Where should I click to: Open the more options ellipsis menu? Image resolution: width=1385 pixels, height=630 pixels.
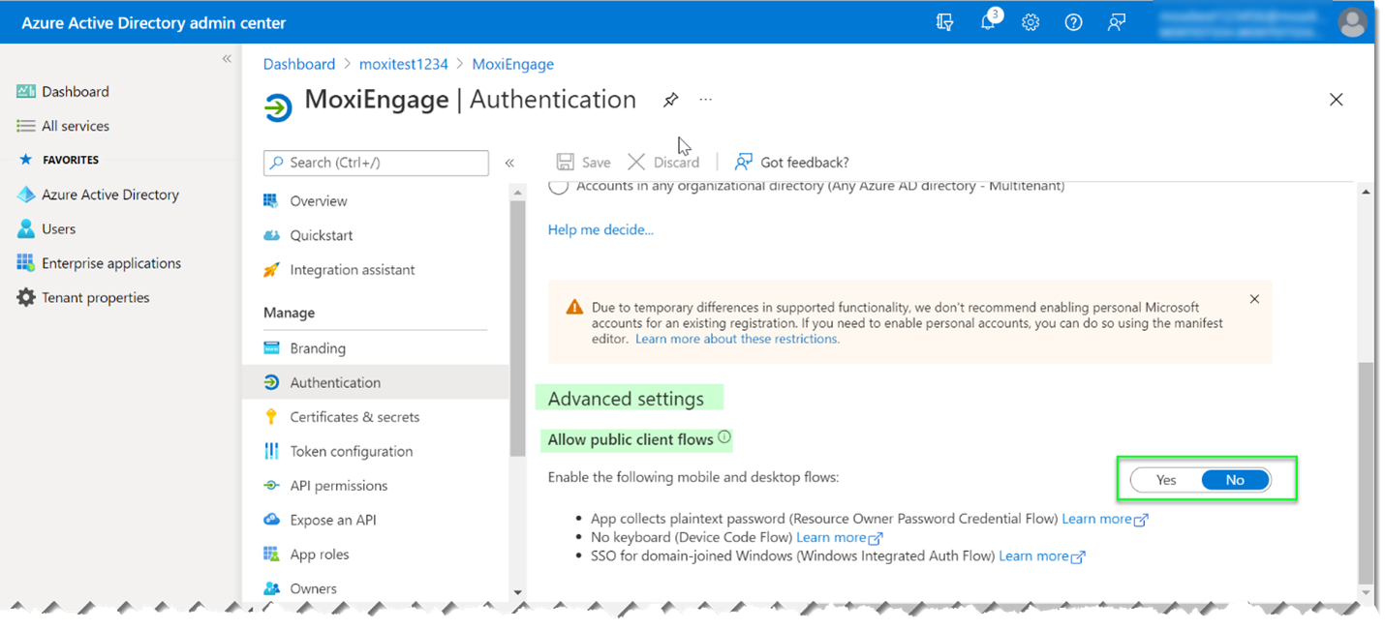click(x=706, y=100)
